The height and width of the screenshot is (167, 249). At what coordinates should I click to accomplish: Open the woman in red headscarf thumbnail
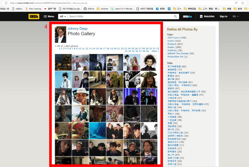pyautogui.click(x=80, y=131)
